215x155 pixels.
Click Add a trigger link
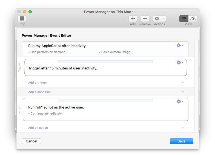(x=38, y=83)
